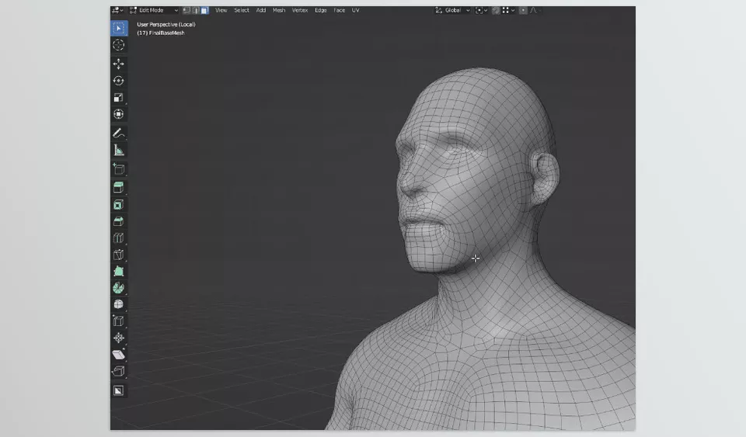746x437 pixels.
Task: Pick the Annotate pencil tool
Action: [x=119, y=134]
